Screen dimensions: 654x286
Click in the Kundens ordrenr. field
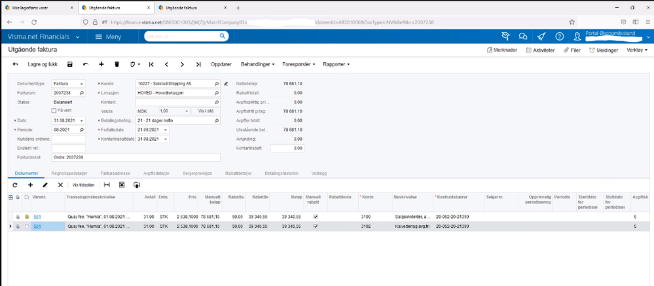point(68,139)
